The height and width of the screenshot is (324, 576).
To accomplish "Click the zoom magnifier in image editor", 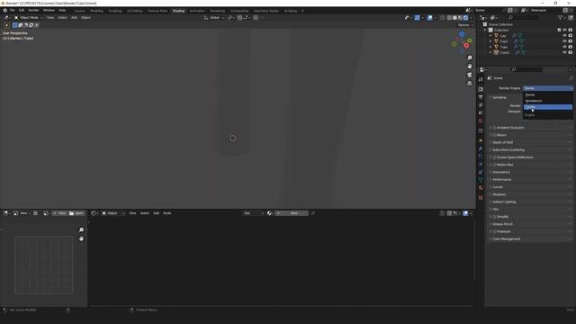I will click(81, 230).
